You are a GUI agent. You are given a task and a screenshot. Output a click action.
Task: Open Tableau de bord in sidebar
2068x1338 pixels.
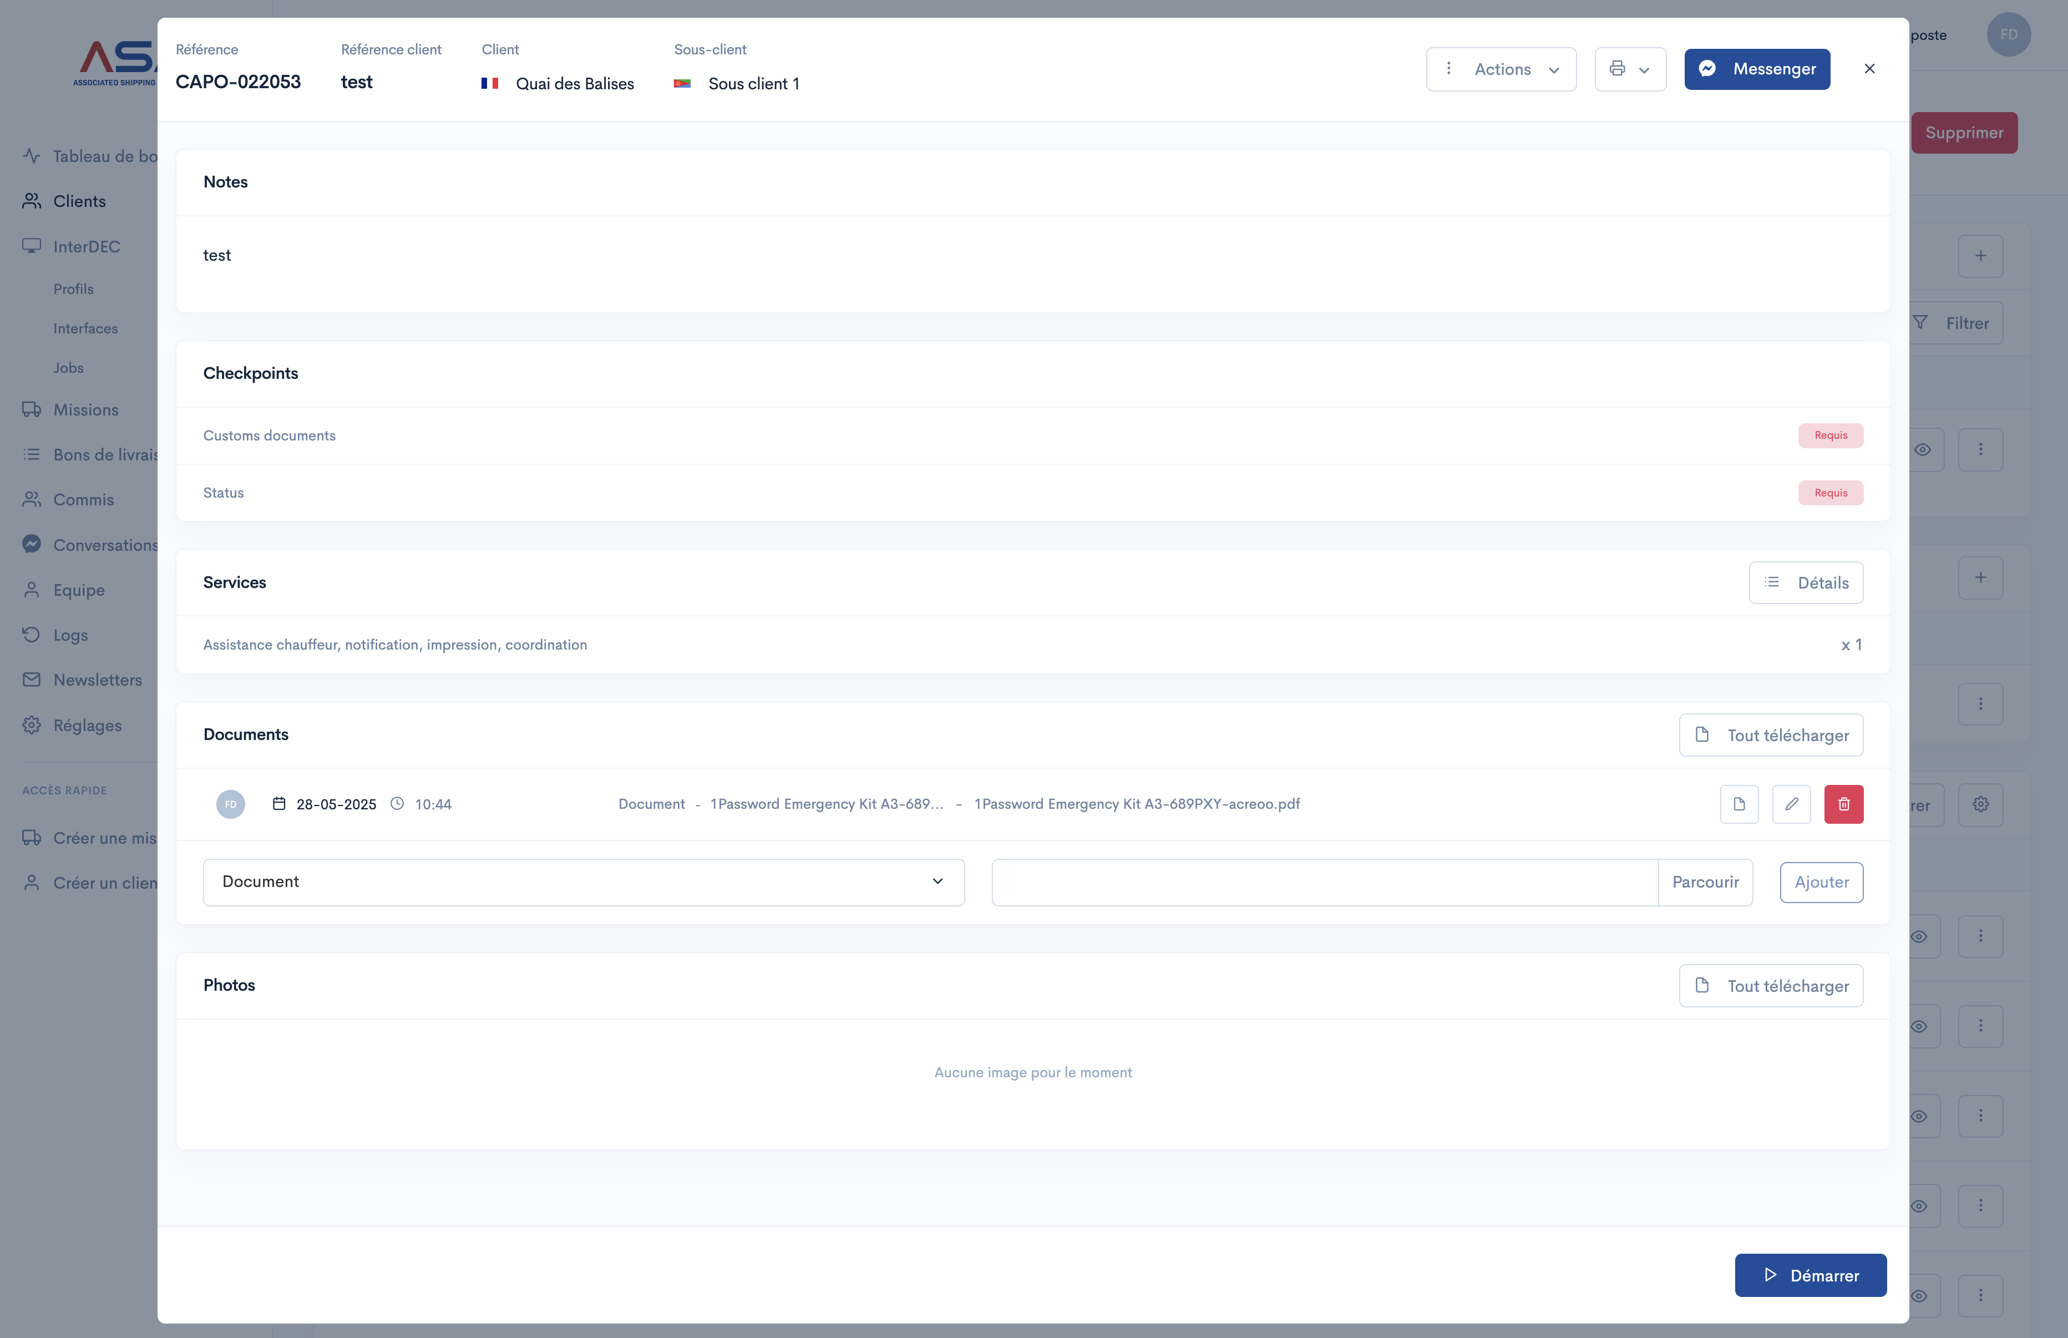89,156
